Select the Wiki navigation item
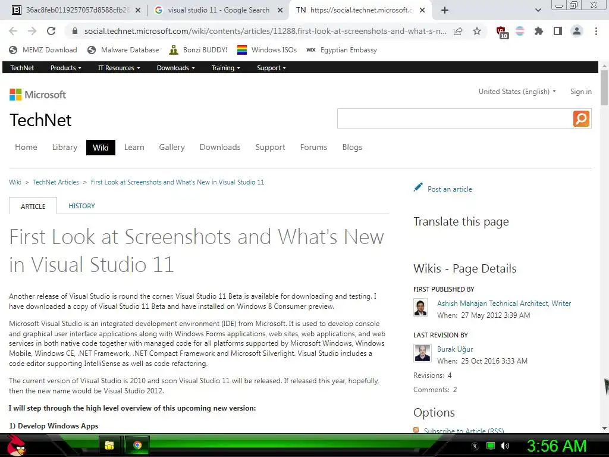This screenshot has width=609, height=457. (x=101, y=148)
